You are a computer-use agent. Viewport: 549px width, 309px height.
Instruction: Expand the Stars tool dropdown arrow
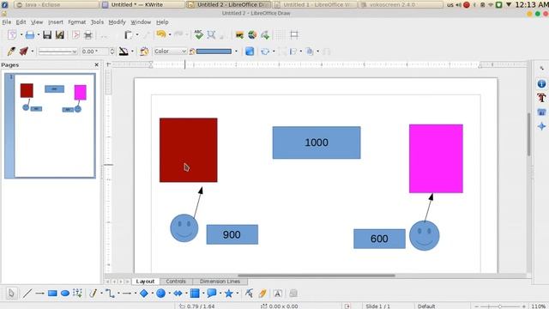(x=237, y=294)
